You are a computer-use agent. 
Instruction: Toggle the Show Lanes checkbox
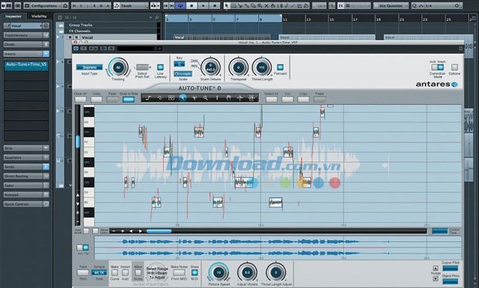click(96, 231)
